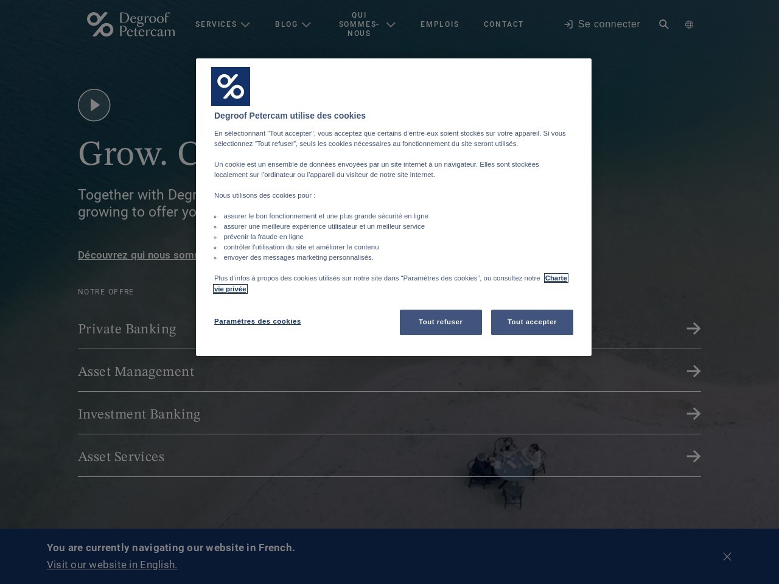Screen dimensions: 779x584
Task: Click the Asset Management arrow icon
Action: pyautogui.click(x=694, y=371)
